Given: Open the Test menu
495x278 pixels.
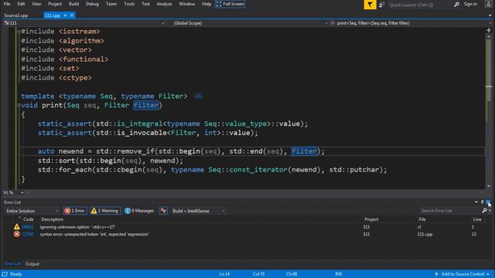Looking at the screenshot, I should click(x=145, y=4).
